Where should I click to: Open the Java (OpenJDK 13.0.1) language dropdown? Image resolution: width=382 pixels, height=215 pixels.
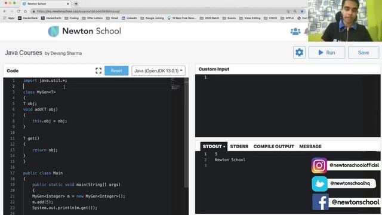click(158, 70)
